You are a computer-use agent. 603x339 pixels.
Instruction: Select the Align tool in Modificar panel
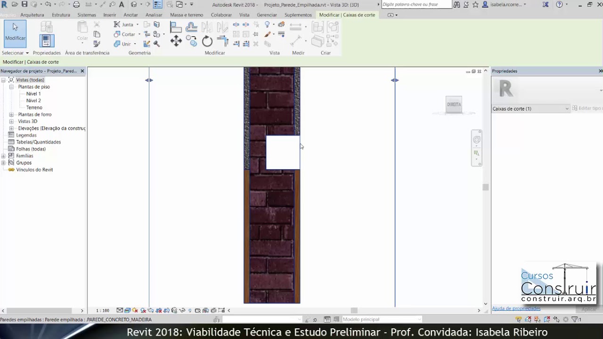[x=176, y=27]
